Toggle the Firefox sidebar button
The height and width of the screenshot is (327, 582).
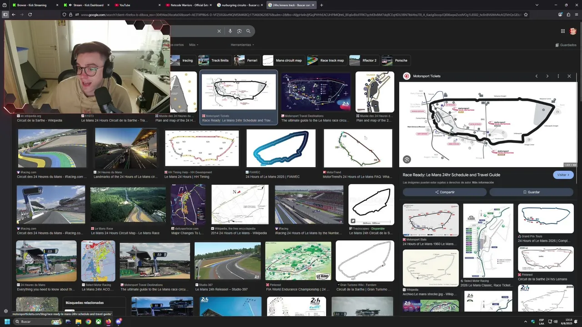[x=5, y=15]
